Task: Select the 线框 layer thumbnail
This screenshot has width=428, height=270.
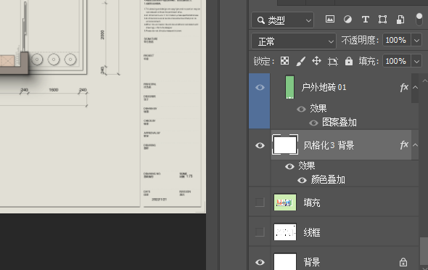Action: [x=285, y=232]
